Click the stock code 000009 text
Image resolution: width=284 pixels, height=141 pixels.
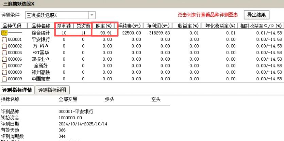[x=15, y=79]
